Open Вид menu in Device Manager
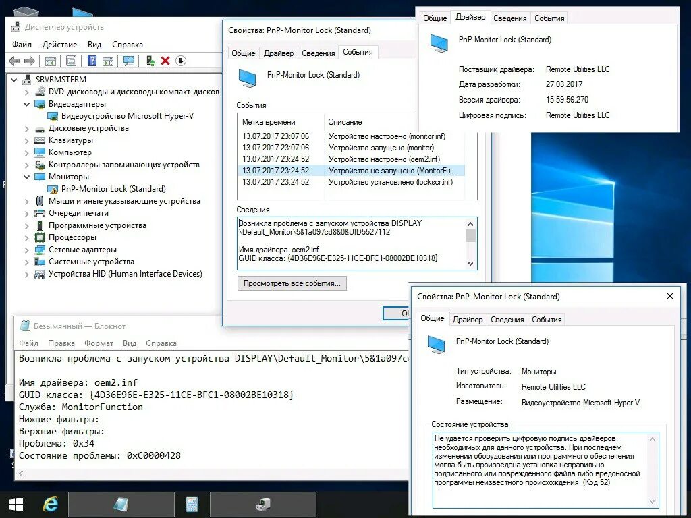The width and height of the screenshot is (691, 518). click(94, 45)
